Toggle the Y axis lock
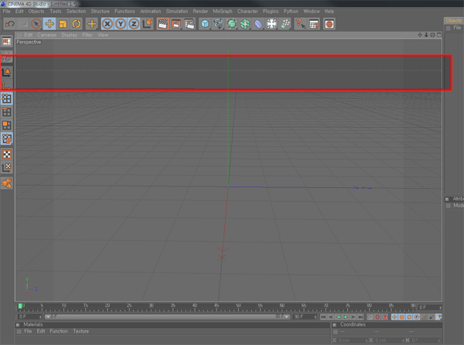Image resolution: width=464 pixels, height=345 pixels. pos(121,24)
